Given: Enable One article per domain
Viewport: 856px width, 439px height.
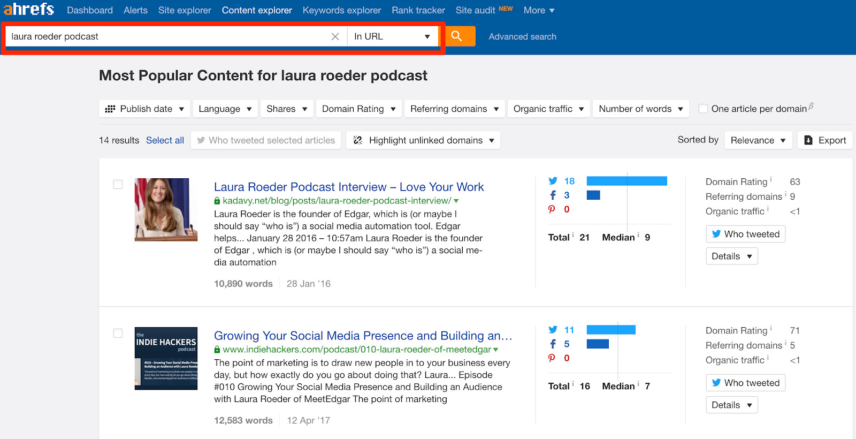Looking at the screenshot, I should [x=704, y=109].
